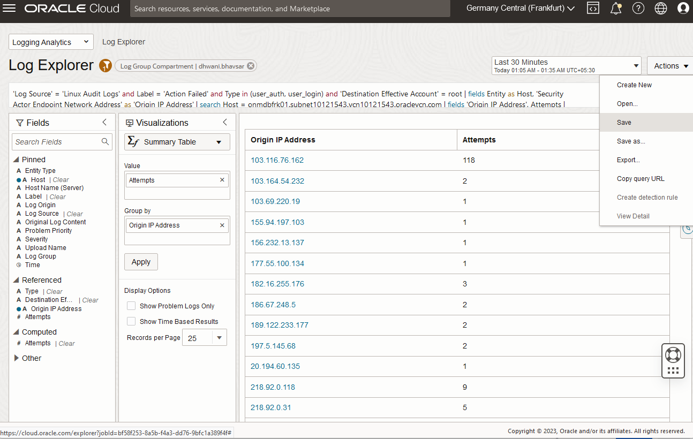Select the Host Name (Server) field
693x439 pixels.
point(54,188)
